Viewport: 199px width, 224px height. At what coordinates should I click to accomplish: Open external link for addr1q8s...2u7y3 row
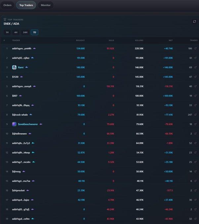click(x=195, y=143)
